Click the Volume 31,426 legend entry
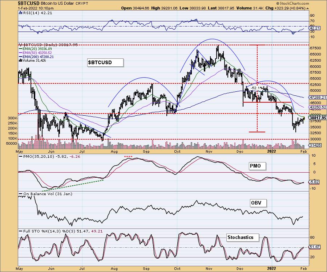327x272 pixels. (32, 61)
